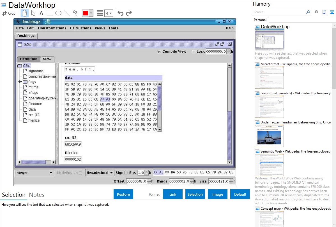
Task: Open the Calculations menu
Action: tap(80, 28)
